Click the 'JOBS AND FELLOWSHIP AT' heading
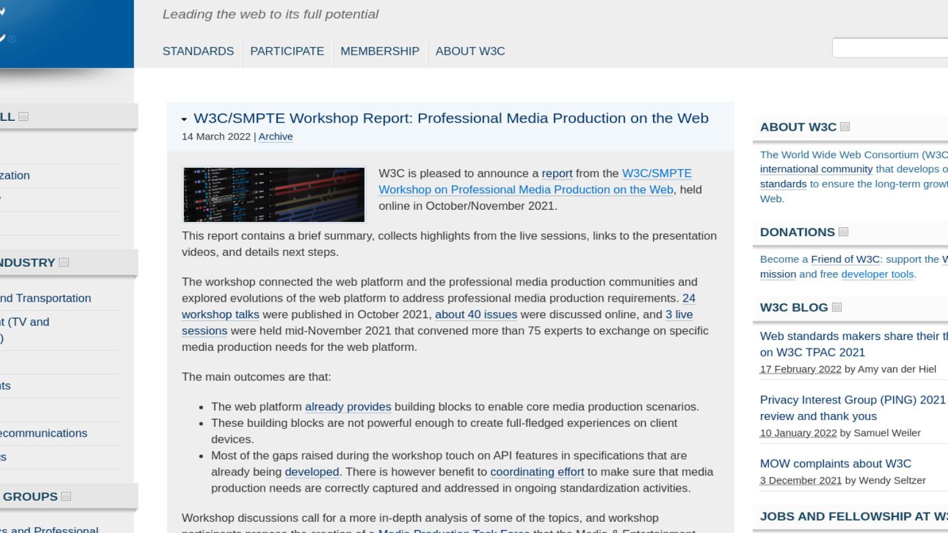This screenshot has width=948, height=533. click(x=854, y=516)
